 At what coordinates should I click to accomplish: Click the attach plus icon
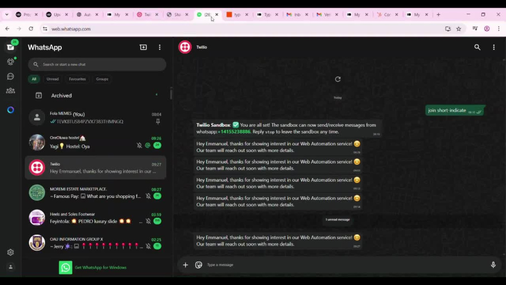(x=185, y=265)
